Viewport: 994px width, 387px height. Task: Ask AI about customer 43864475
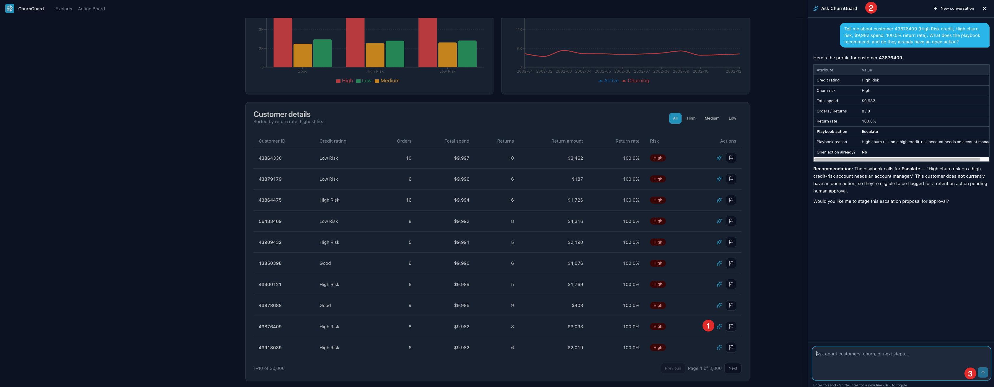coord(719,200)
